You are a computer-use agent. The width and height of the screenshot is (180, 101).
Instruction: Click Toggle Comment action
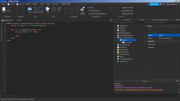[x=127, y=8]
